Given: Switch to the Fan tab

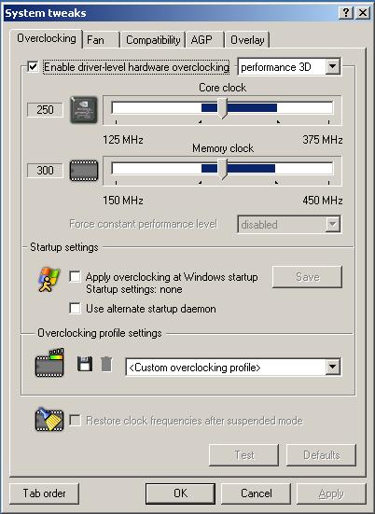Looking at the screenshot, I should click(x=102, y=40).
